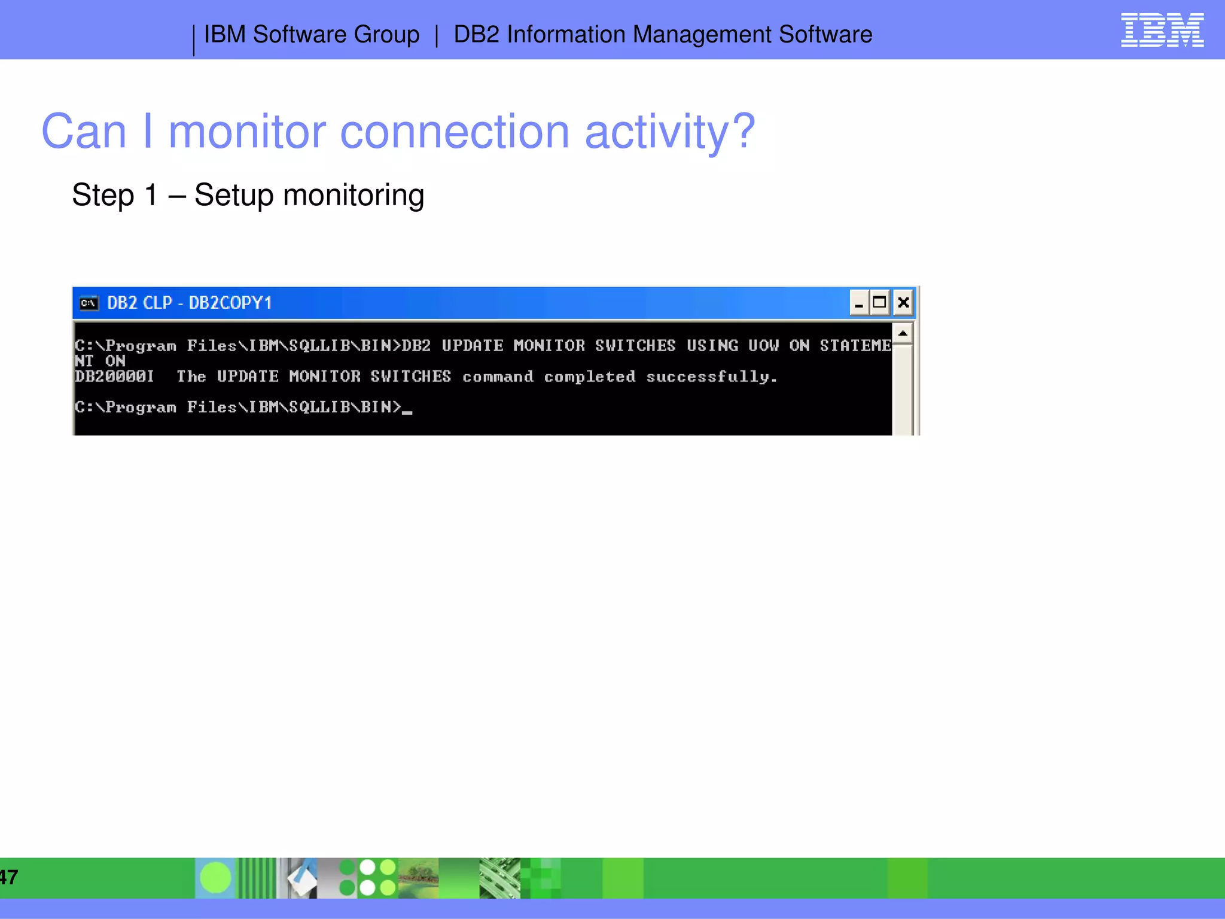
Task: Click 'Step 1 – Setup monitoring' text
Action: (248, 195)
